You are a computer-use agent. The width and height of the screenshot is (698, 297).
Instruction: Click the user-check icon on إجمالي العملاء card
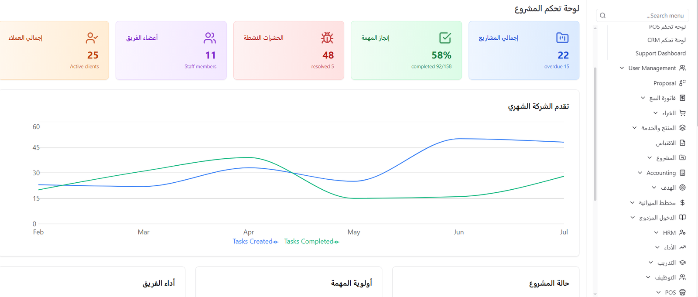92,38
